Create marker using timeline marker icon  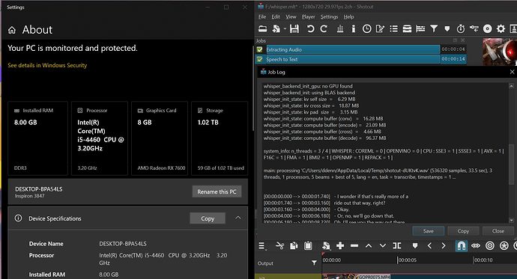[415, 246]
